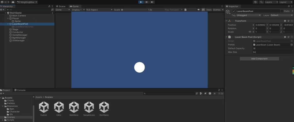Open the Play Focused dropdown
This screenshot has height=122, width=294.
173,10
